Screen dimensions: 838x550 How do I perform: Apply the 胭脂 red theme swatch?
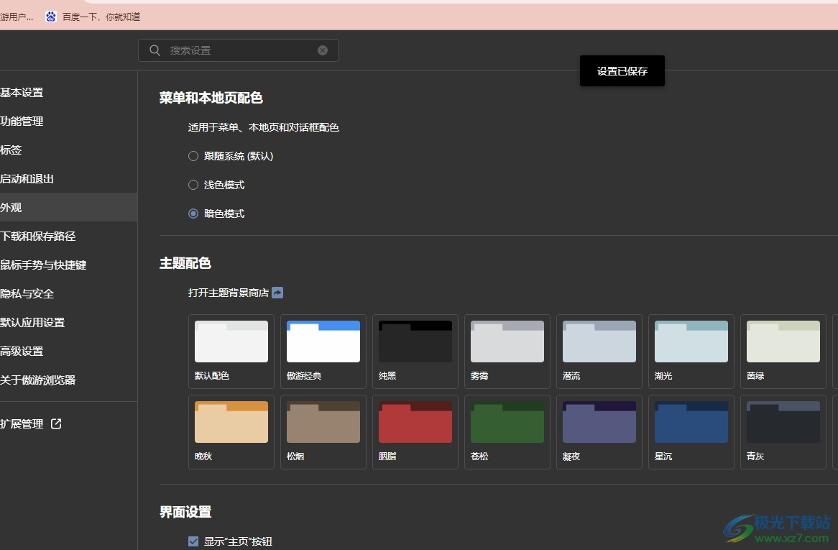click(415, 422)
